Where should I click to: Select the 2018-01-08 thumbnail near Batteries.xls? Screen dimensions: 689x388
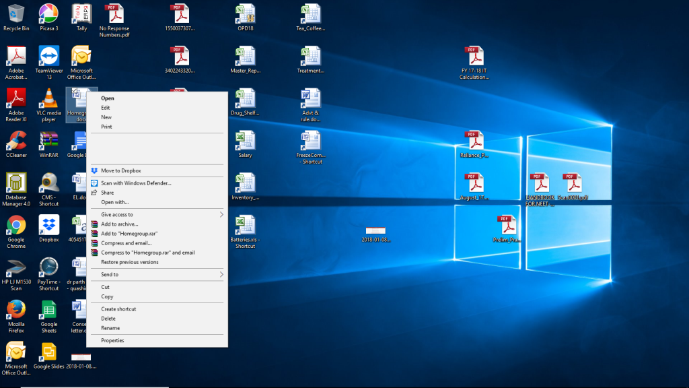coord(375,234)
